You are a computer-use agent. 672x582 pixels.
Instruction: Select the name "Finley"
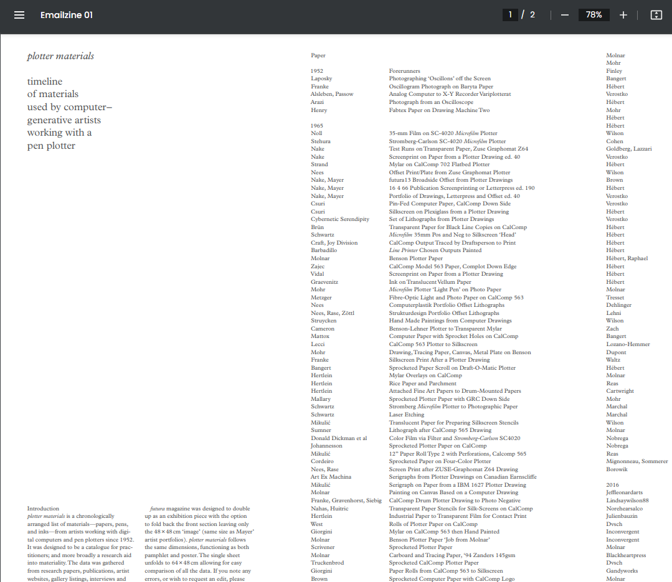(614, 71)
